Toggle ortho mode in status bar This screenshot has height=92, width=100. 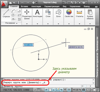tap(42, 90)
